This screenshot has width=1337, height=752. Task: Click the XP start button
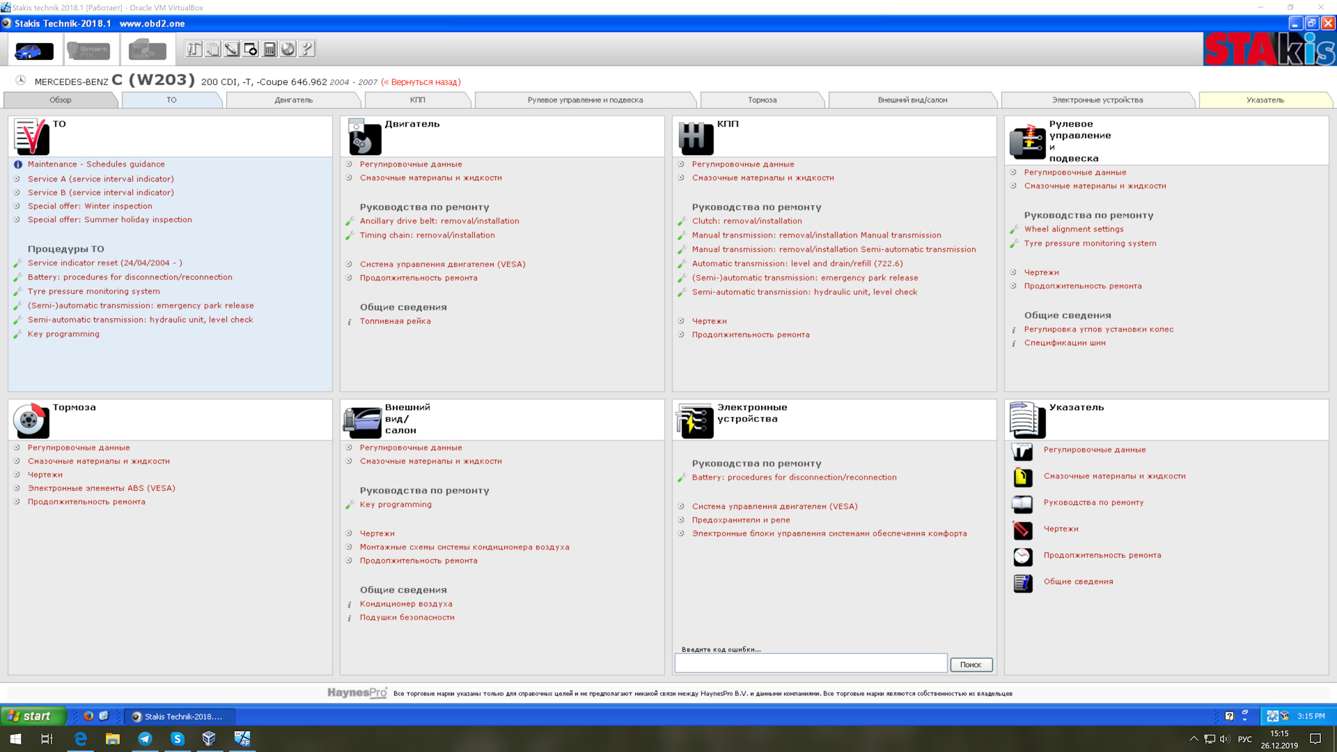33,716
